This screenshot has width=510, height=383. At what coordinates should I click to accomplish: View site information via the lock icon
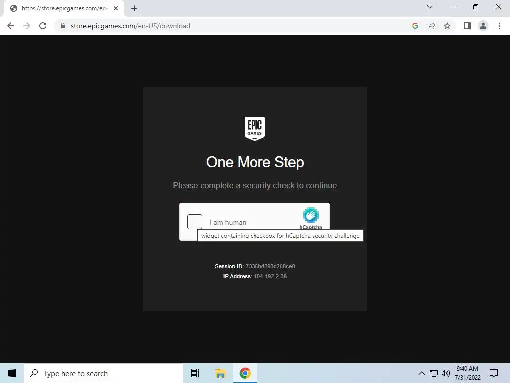pos(63,26)
